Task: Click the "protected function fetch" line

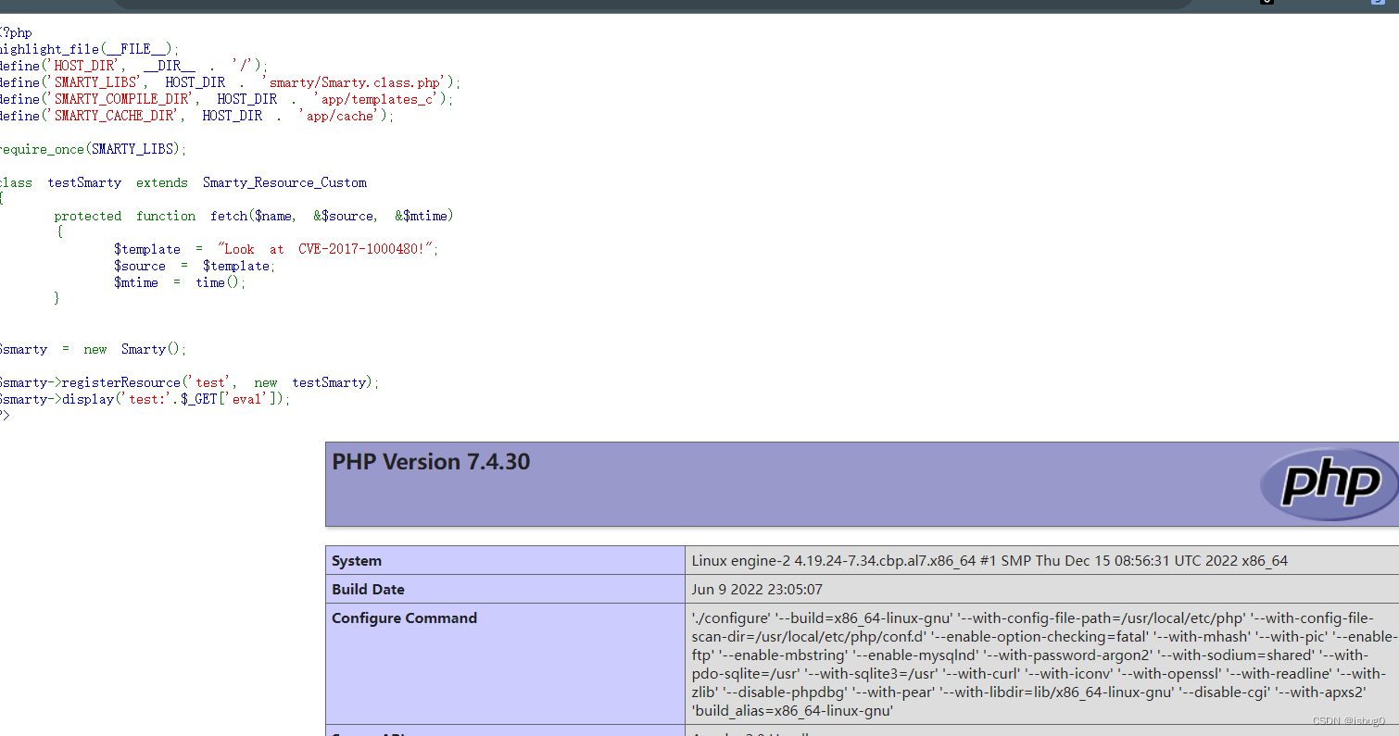Action: coord(254,216)
